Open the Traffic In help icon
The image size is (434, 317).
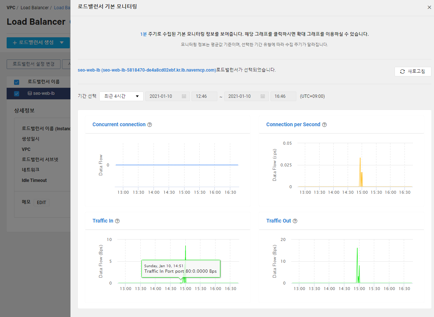tap(117, 221)
